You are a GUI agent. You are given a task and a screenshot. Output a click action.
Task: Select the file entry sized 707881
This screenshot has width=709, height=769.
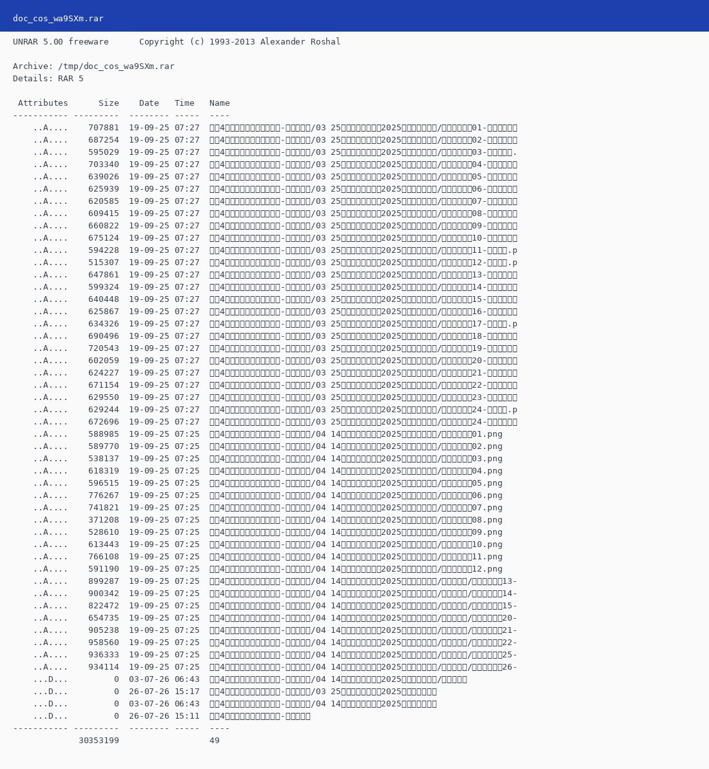coord(265,128)
